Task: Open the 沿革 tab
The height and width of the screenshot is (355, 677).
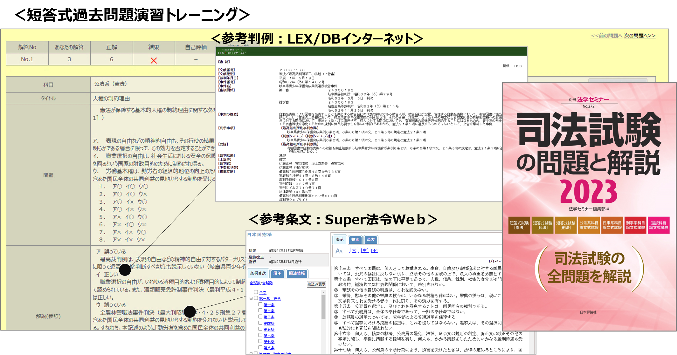Action: click(277, 273)
